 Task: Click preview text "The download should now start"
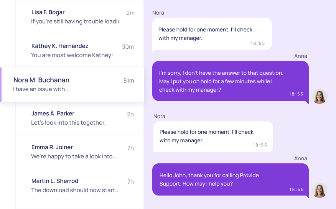tap(74, 190)
